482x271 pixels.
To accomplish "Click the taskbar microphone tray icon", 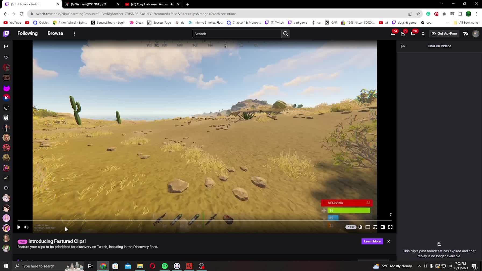I will coord(431,266).
